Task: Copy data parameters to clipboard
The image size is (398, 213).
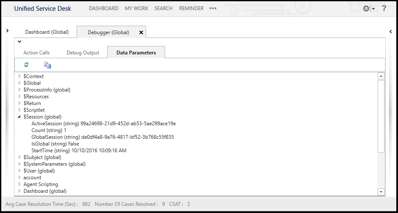Action: click(47, 65)
